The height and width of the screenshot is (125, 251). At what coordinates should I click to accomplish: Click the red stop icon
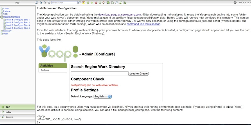pos(96,3)
